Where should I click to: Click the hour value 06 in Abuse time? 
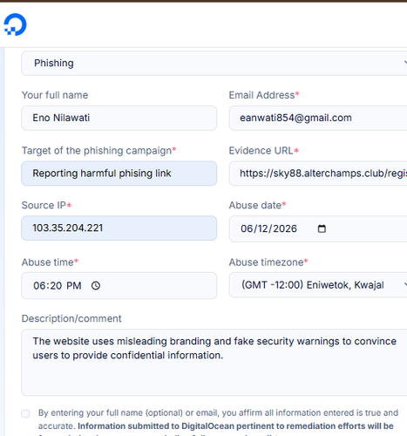coord(39,286)
